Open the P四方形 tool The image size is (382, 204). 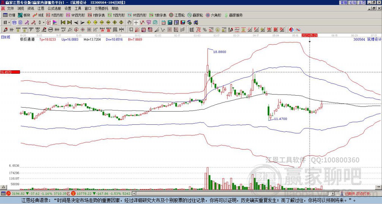[55, 15]
